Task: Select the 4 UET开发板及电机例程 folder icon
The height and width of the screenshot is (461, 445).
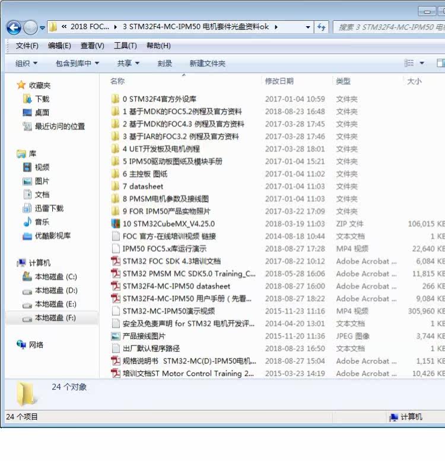Action: tap(116, 149)
